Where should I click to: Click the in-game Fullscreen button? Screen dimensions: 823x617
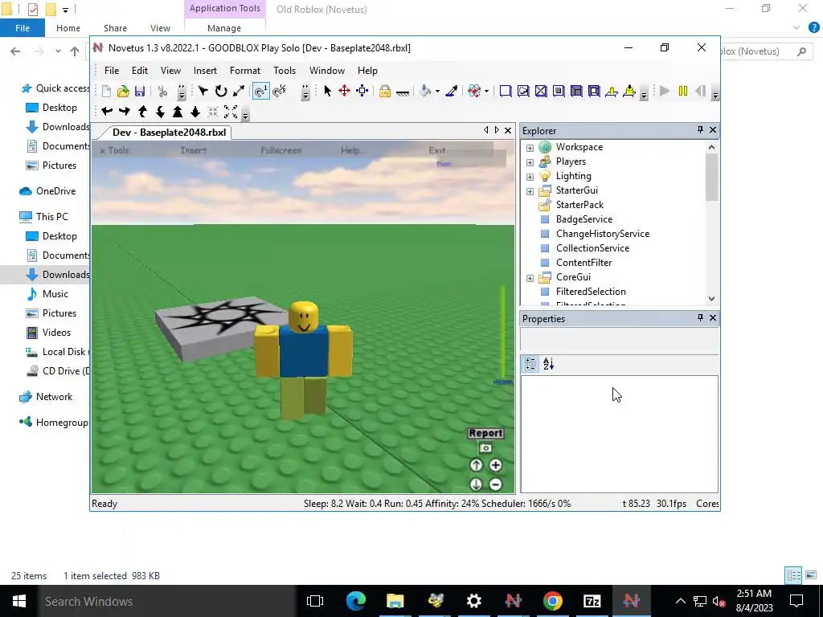pos(280,150)
